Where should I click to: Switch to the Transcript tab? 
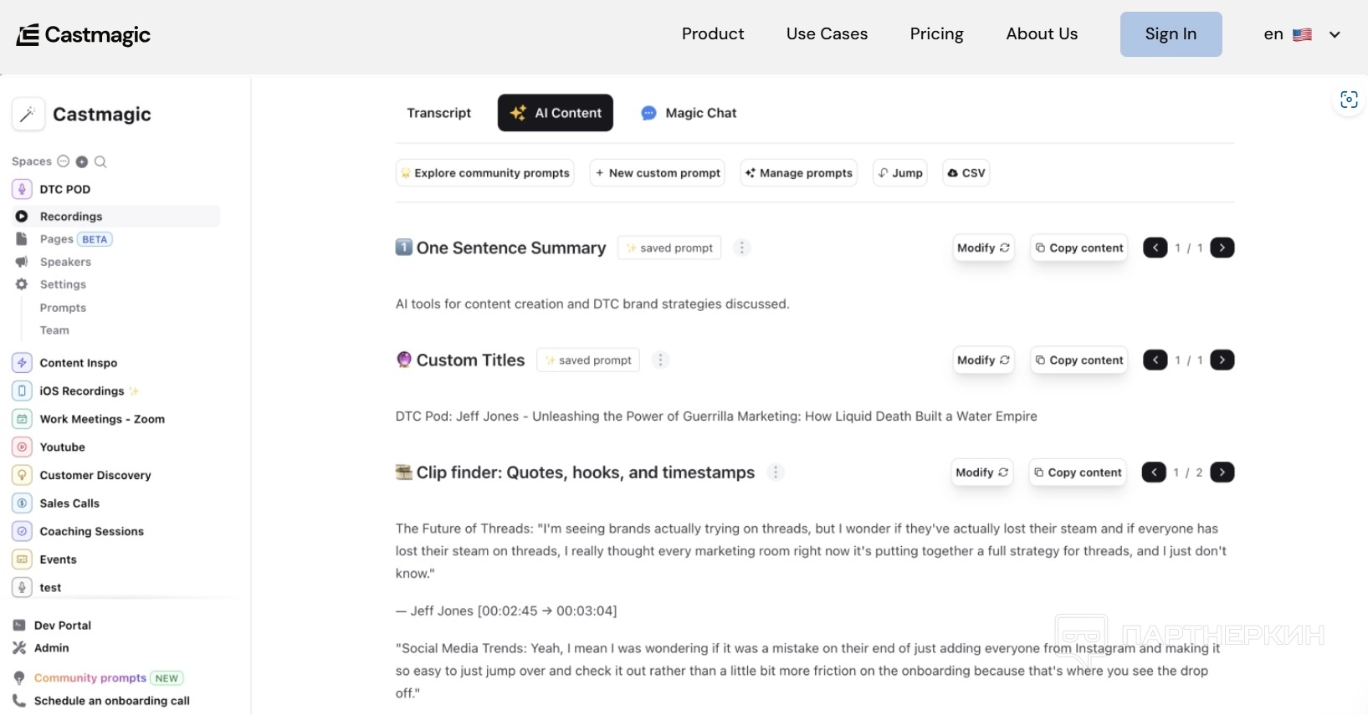438,113
